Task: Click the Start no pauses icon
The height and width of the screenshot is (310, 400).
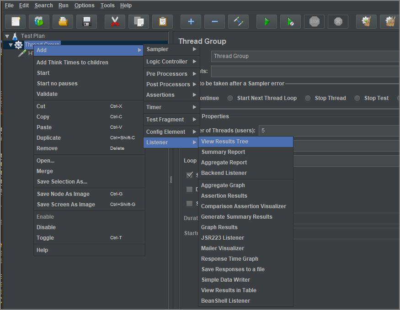Action: click(x=290, y=21)
